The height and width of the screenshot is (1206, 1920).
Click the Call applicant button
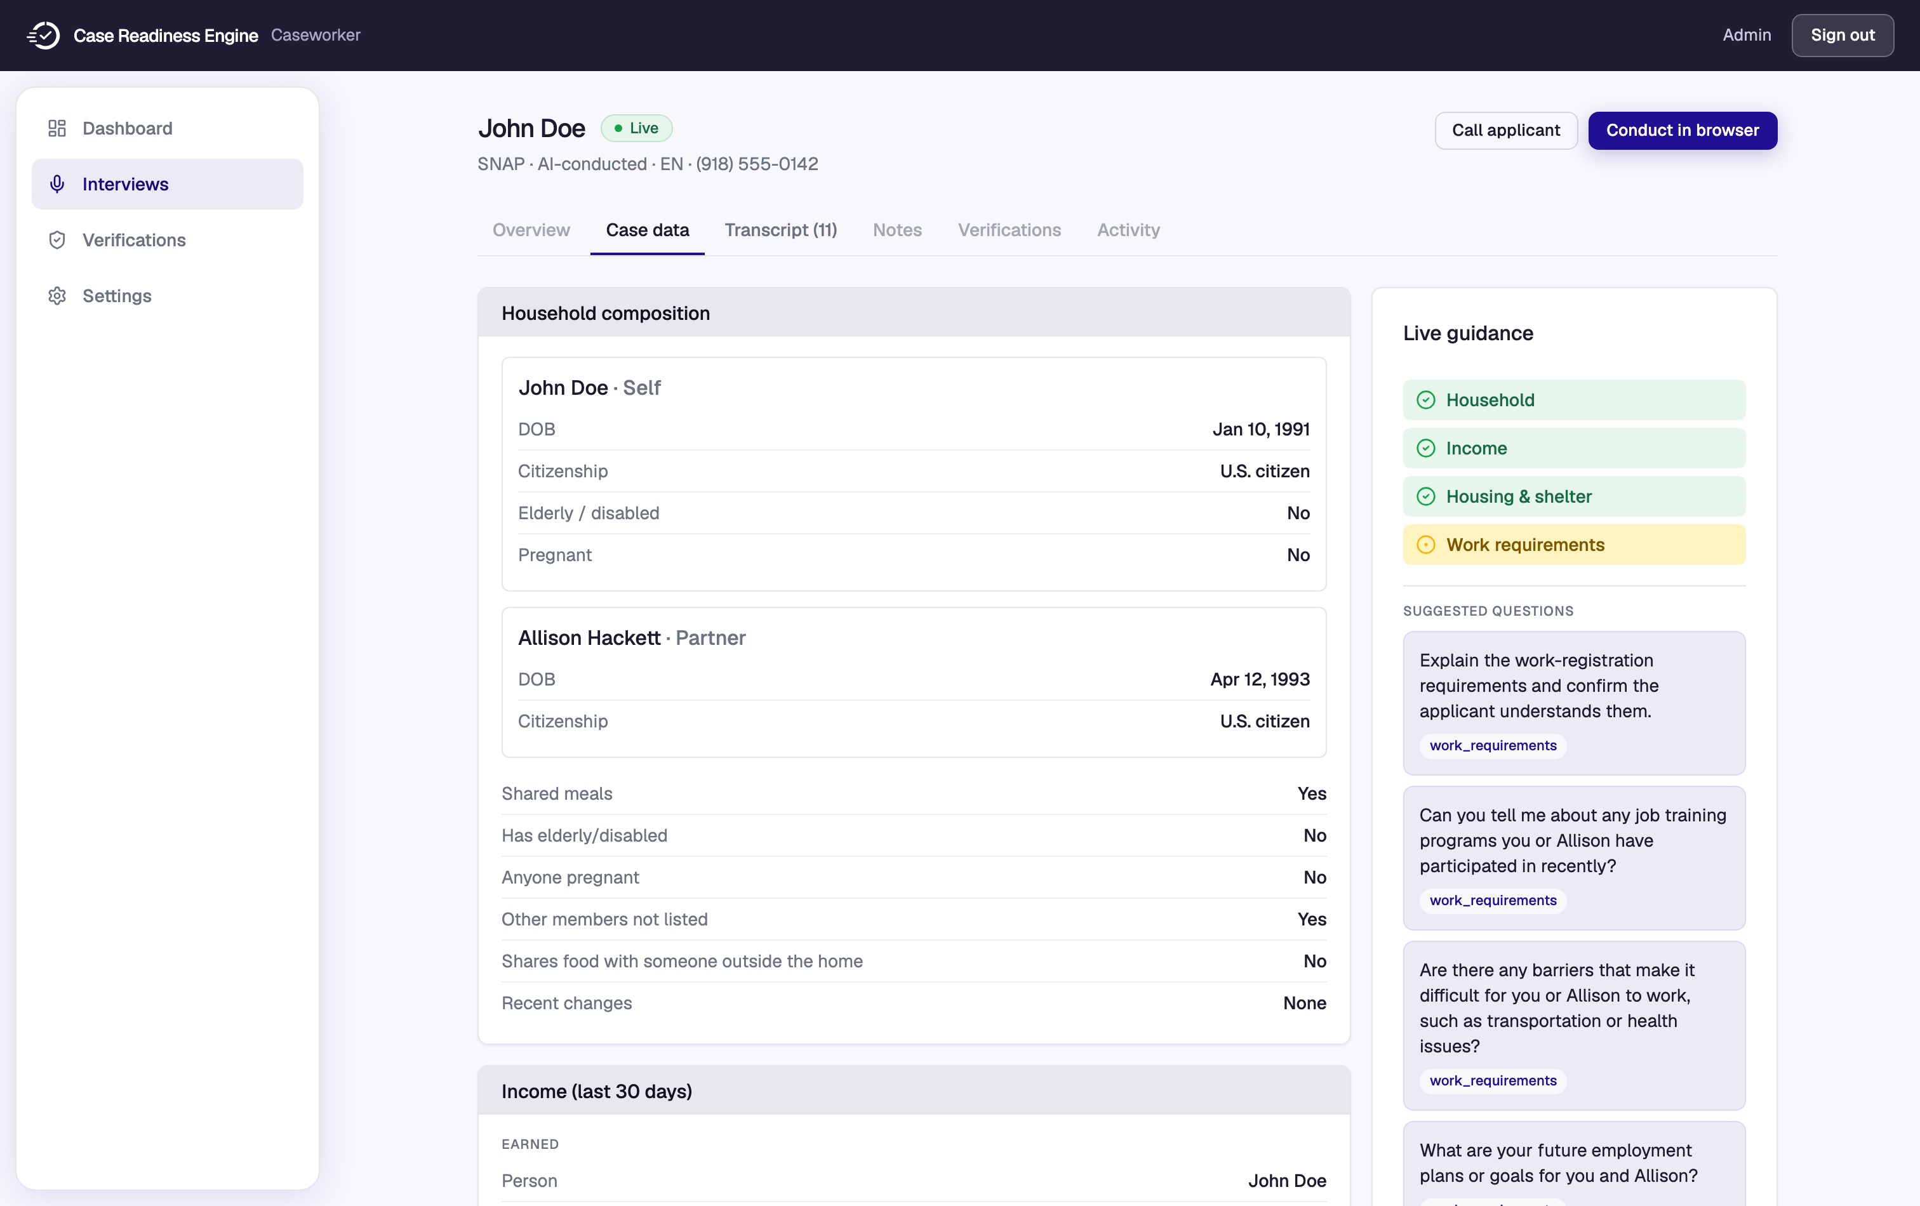[1505, 130]
